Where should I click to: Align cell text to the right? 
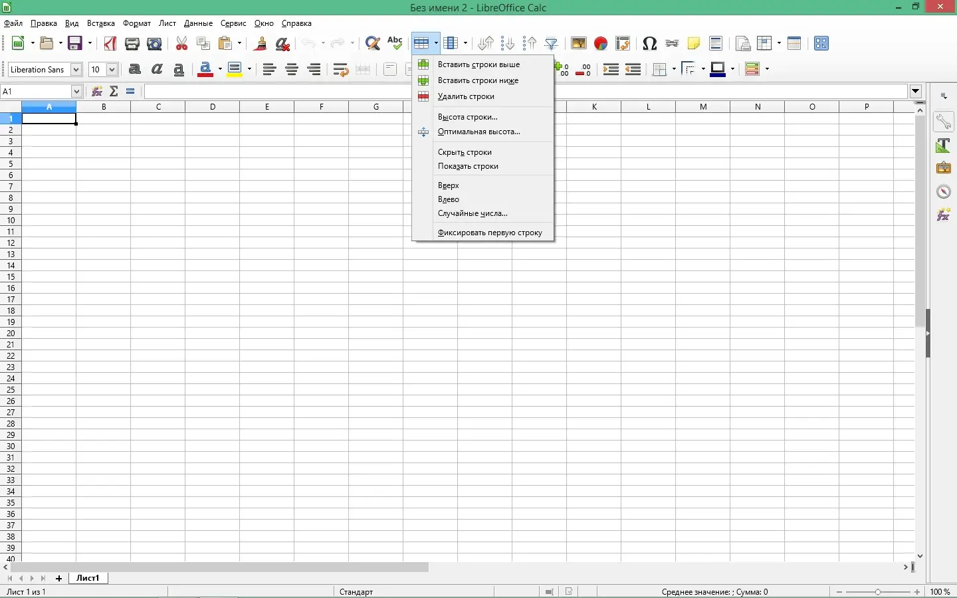pyautogui.click(x=314, y=69)
